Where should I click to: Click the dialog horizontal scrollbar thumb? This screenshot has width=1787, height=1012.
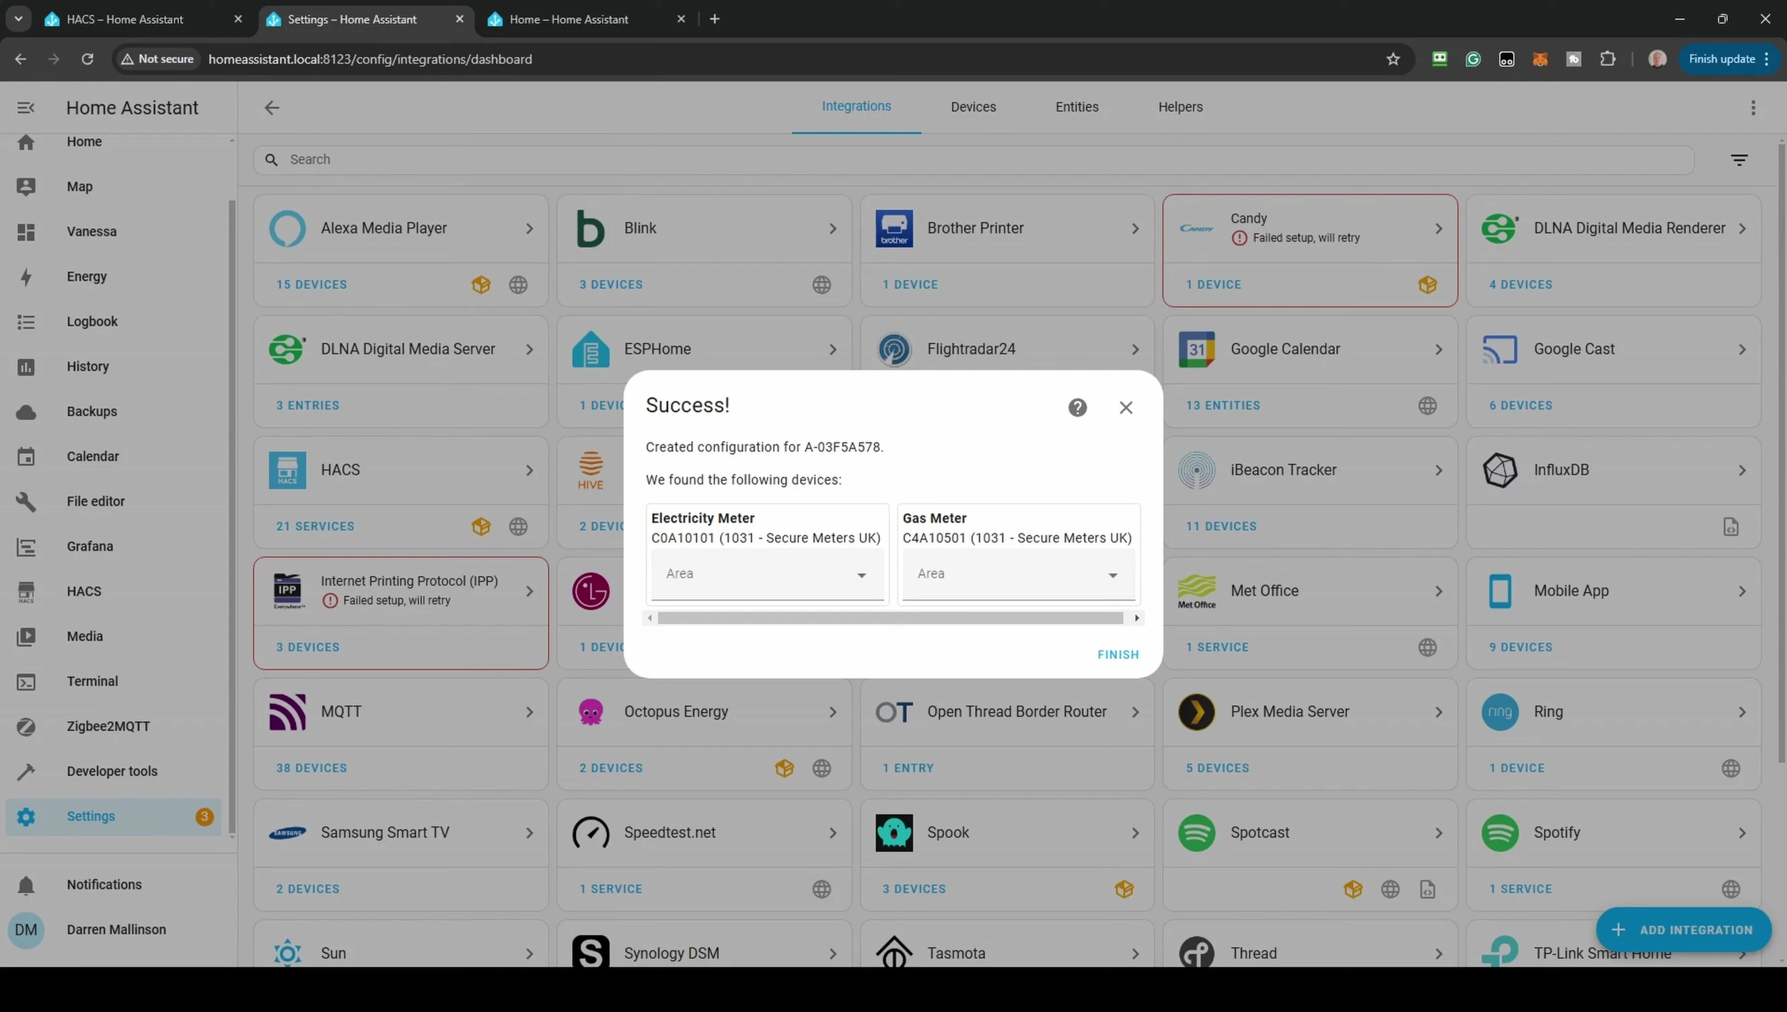(890, 618)
